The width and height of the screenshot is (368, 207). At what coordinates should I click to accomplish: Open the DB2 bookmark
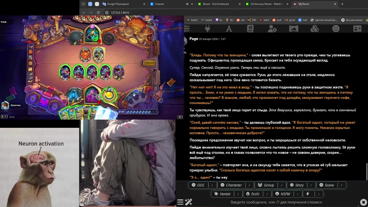click(252, 20)
